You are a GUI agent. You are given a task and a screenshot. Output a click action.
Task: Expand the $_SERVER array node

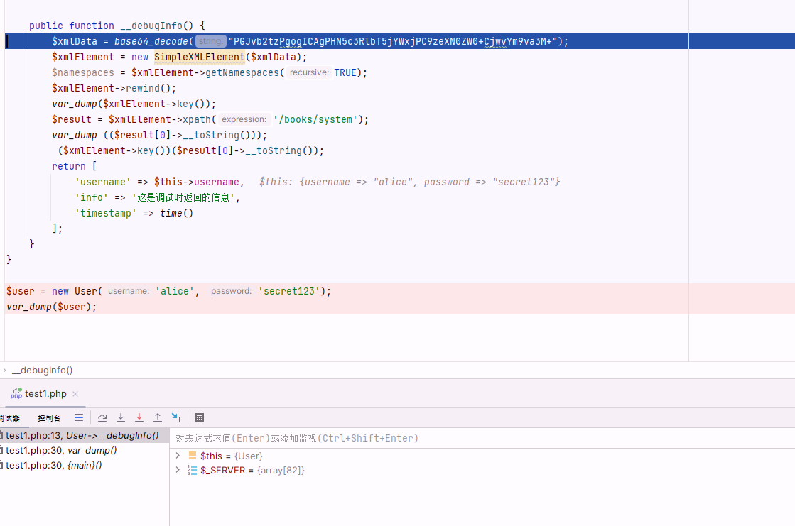click(x=178, y=470)
